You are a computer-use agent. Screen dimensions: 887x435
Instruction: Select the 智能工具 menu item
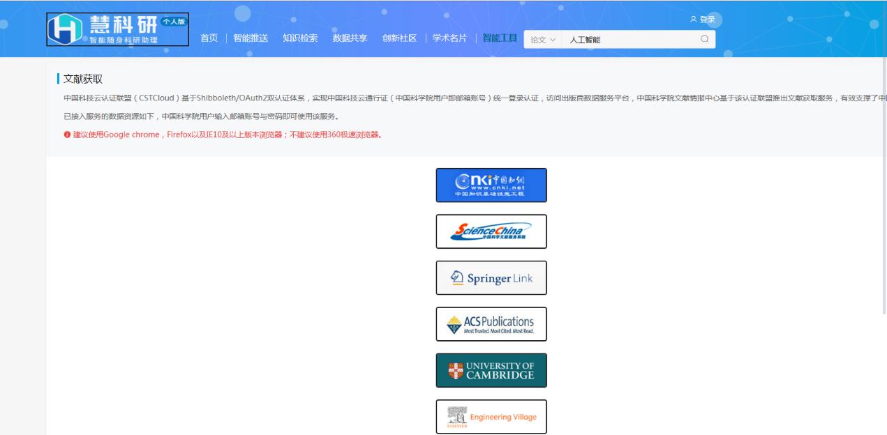500,38
